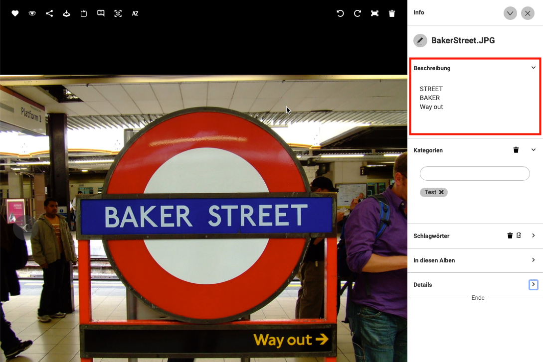Viewport: 543px width, 362px height.
Task: Click the Schlagwörter label
Action: tap(431, 236)
